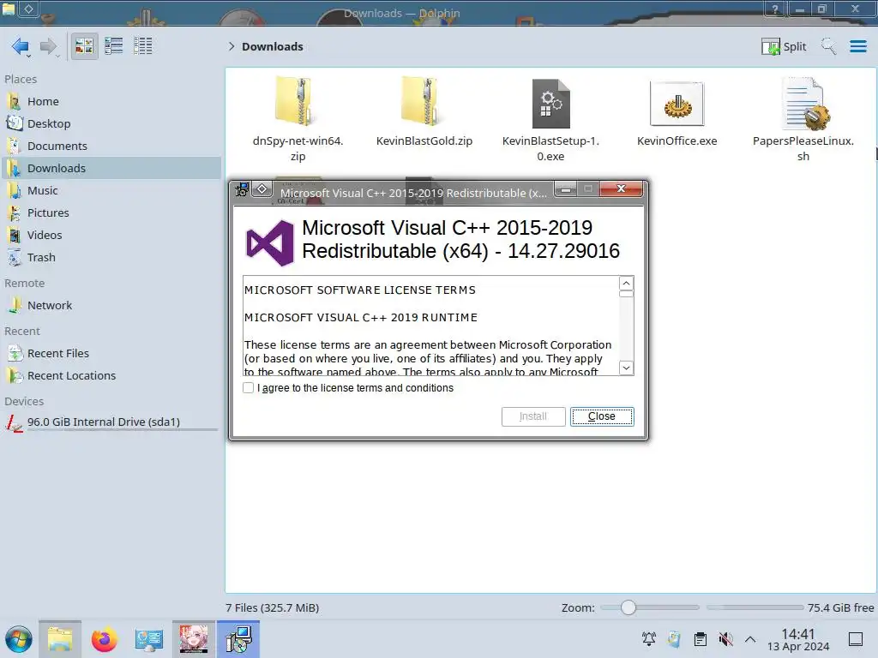
Task: Open Dolphin window help button
Action: pyautogui.click(x=775, y=9)
